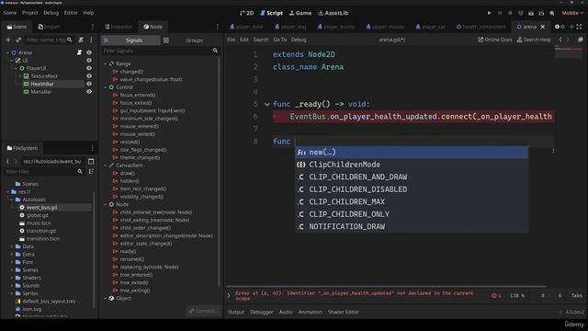Select the Signals tab

tap(130, 40)
